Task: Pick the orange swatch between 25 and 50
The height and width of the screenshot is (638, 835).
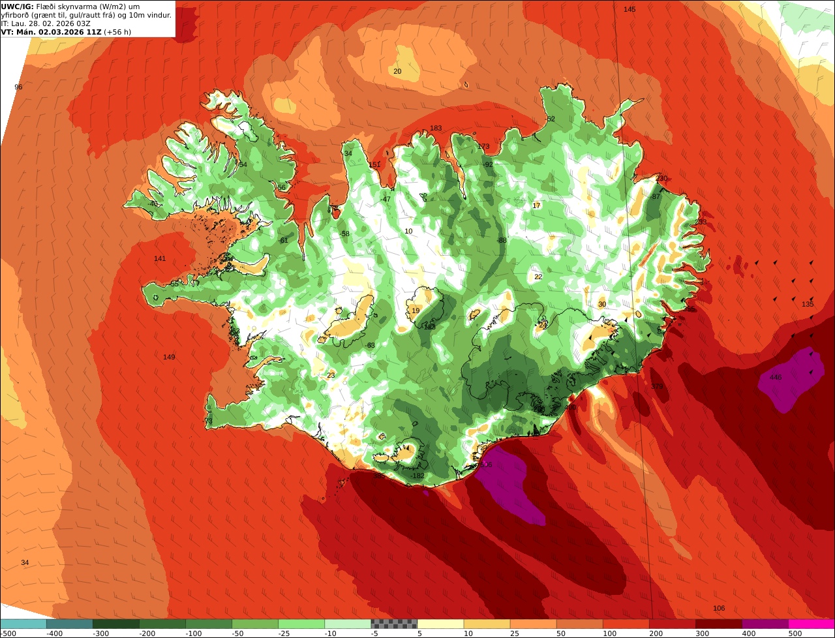Action: 534,624
